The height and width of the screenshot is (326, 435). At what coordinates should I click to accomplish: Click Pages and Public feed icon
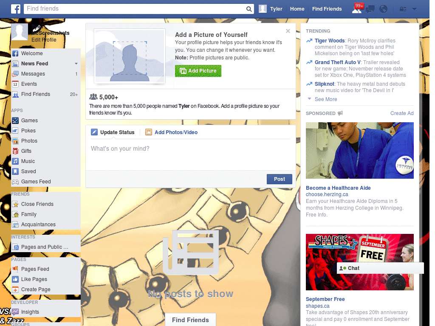(15, 247)
